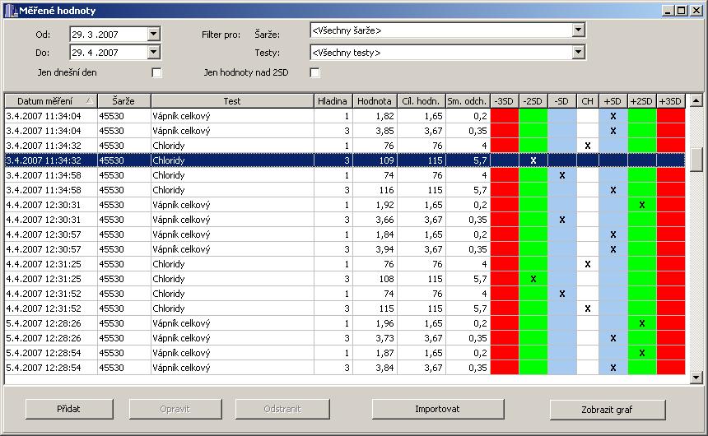Click the Test cell in row with value 115
Viewport: 708px width, 436px height.
[232, 308]
